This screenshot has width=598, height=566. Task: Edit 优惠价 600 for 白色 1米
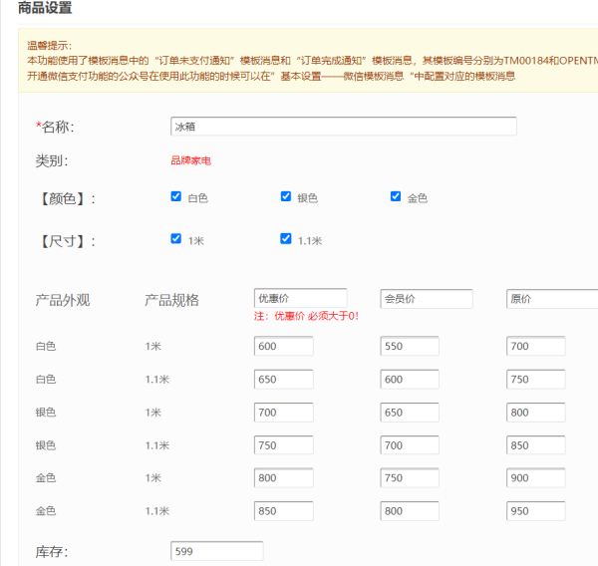click(284, 346)
